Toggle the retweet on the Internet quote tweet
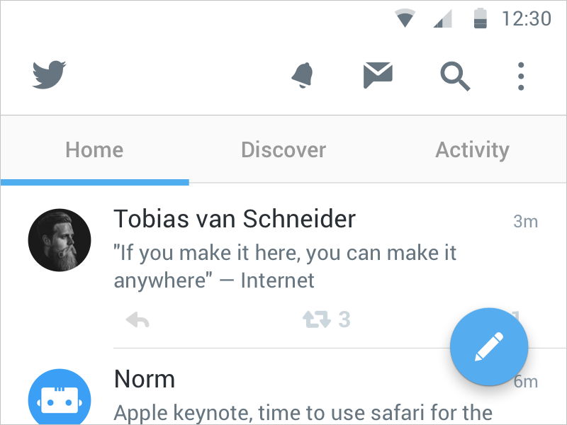 (318, 319)
